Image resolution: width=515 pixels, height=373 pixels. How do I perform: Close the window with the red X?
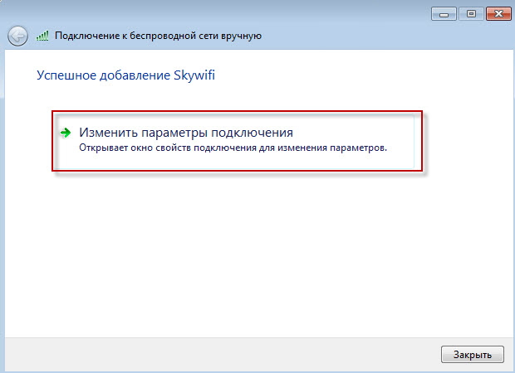[x=498, y=14]
